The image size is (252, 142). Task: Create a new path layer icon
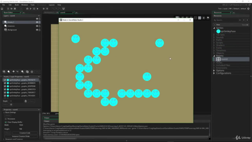coord(18,72)
